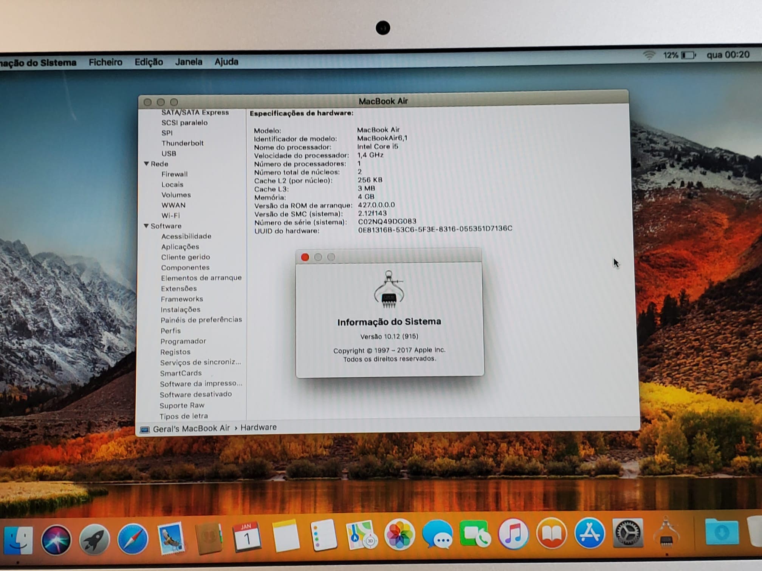The height and width of the screenshot is (571, 762).
Task: Open the Informação do Sistema app menu
Action: (x=38, y=63)
